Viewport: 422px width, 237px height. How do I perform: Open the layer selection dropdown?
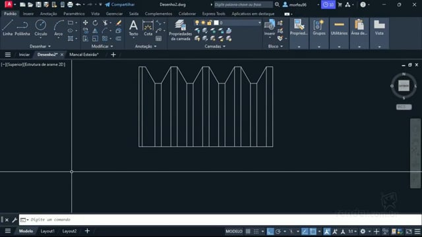[259, 23]
